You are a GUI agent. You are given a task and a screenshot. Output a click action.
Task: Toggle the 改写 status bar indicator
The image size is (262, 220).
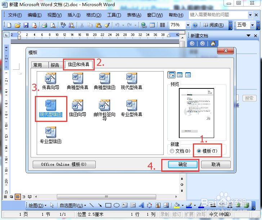pyautogui.click(x=201, y=214)
